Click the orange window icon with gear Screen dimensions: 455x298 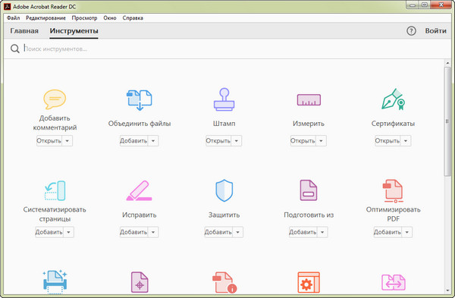(309, 282)
